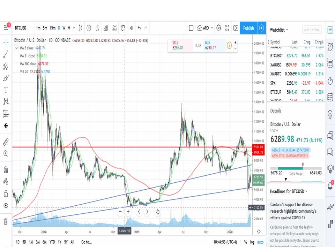Click the trash remove drawings icon
This screenshot has height=251, width=335.
tap(6, 222)
